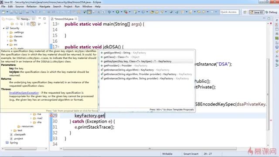The height and width of the screenshot is (157, 279).
Task: Open the Source menu
Action: (x=19, y=7)
